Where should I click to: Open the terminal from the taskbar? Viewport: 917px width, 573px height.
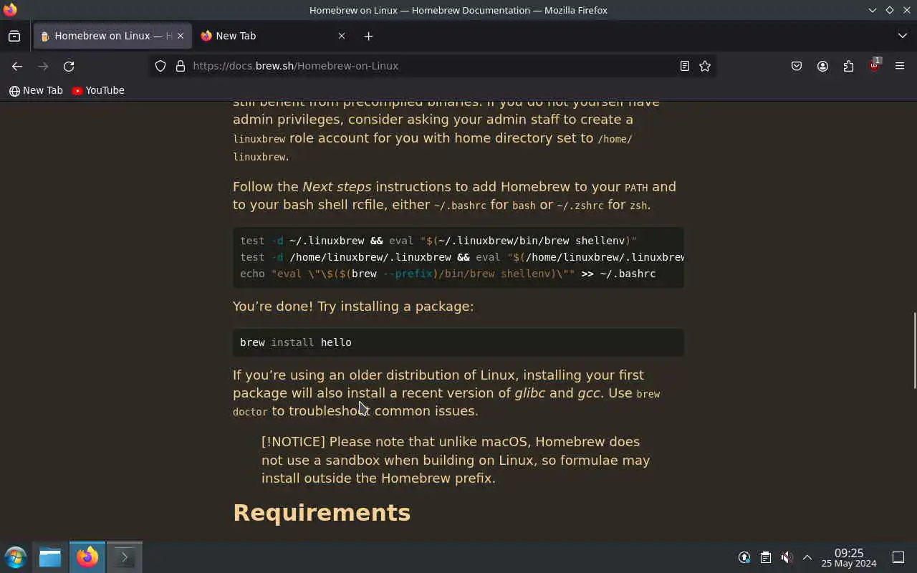tap(125, 557)
